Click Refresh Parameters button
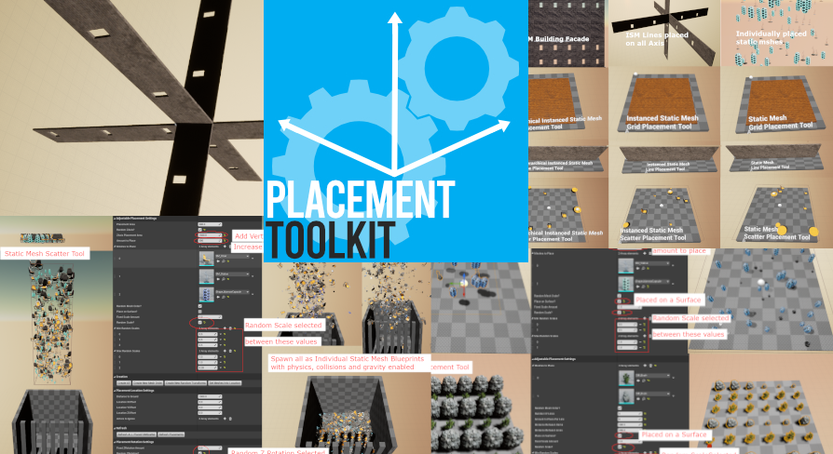This screenshot has height=454, width=833. [x=171, y=434]
